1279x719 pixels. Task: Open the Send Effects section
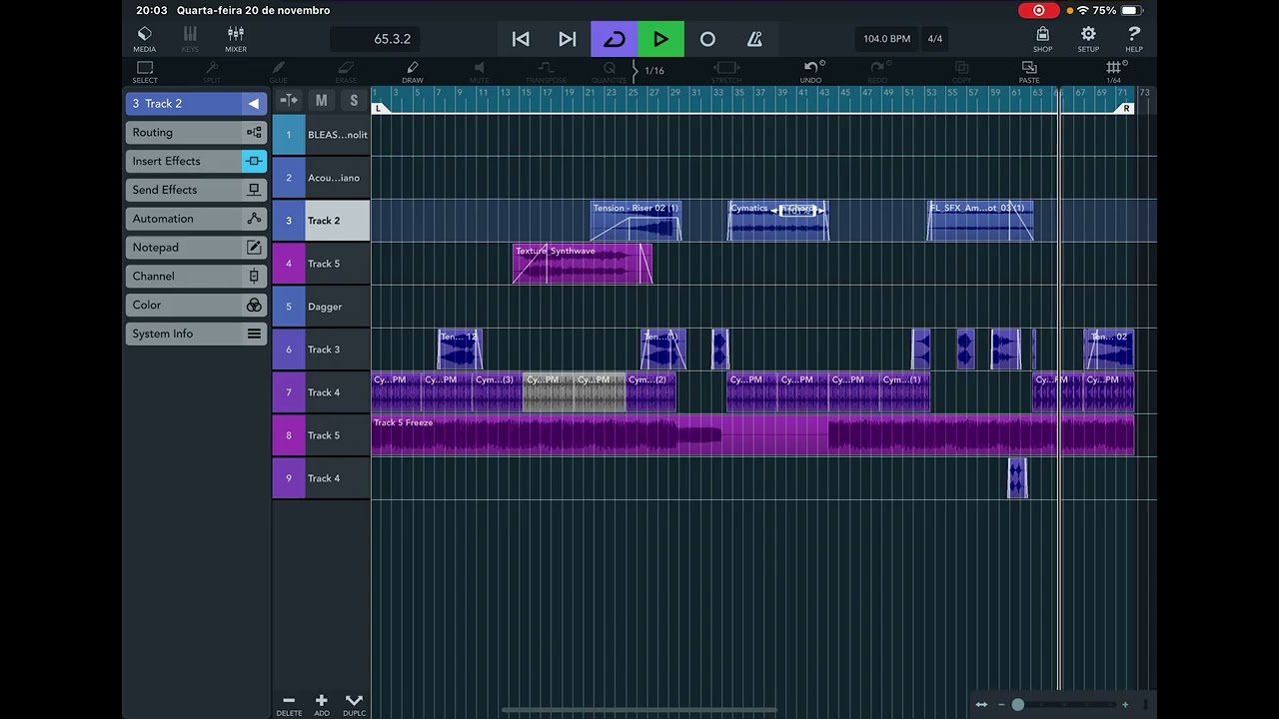point(196,190)
